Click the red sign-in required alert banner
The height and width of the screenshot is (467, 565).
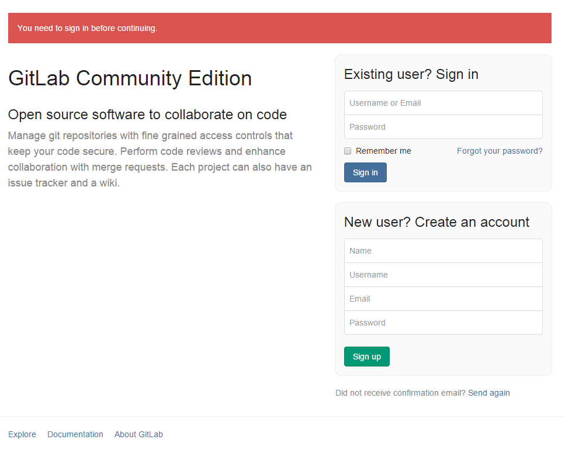[280, 28]
